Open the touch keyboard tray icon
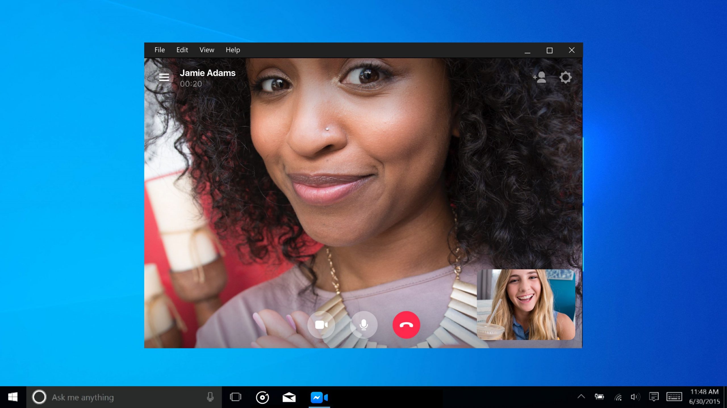The height and width of the screenshot is (408, 727). pyautogui.click(x=674, y=397)
